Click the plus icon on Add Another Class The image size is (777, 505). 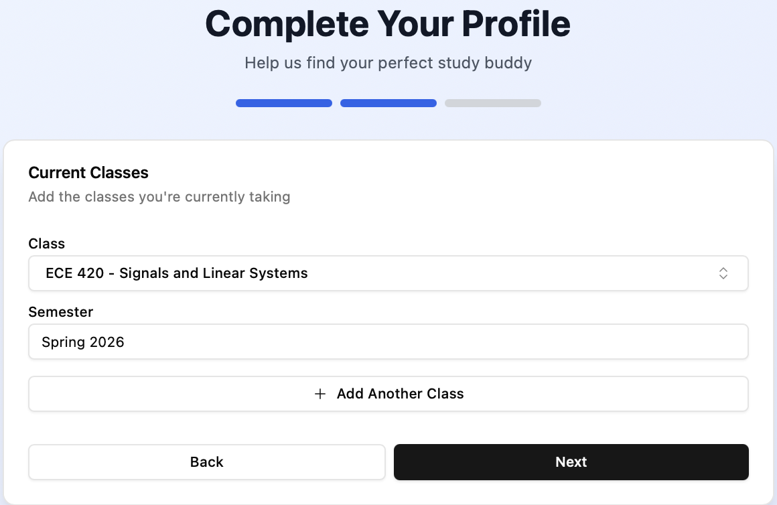[320, 394]
